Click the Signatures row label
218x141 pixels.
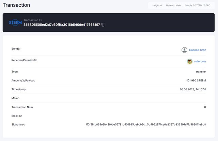tap(18, 124)
